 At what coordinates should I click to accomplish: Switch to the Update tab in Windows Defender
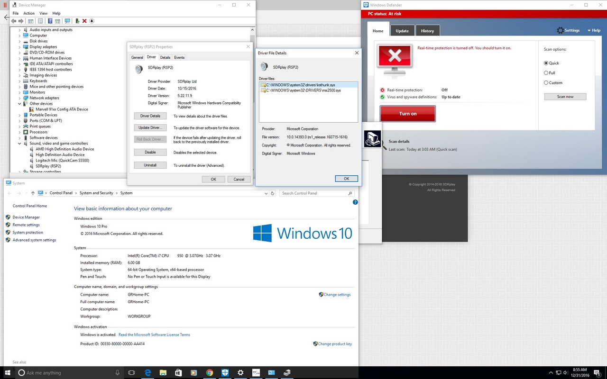tap(402, 31)
